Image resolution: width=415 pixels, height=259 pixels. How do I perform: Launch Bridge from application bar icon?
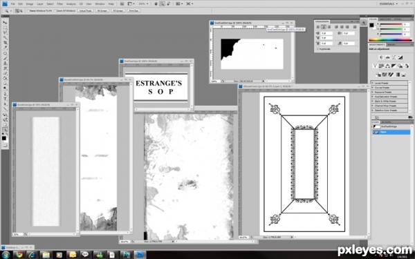pos(122,3)
